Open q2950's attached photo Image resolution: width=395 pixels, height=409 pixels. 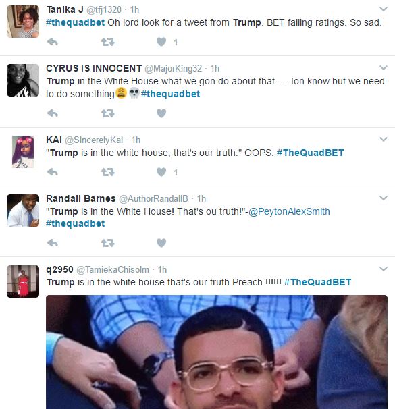217,352
